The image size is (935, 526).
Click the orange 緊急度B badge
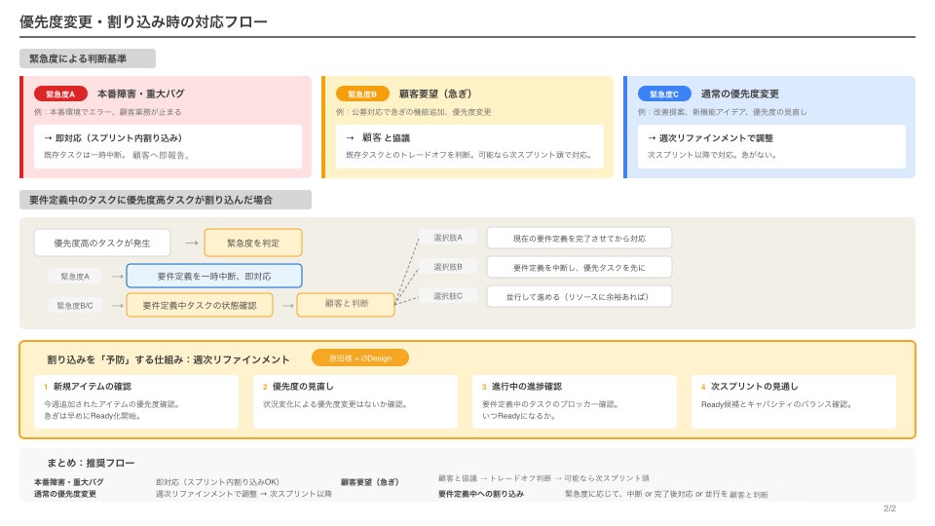tap(362, 94)
